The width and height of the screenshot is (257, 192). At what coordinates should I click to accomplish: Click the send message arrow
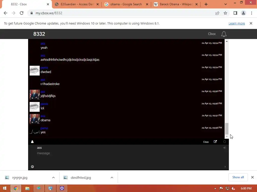click(225, 167)
